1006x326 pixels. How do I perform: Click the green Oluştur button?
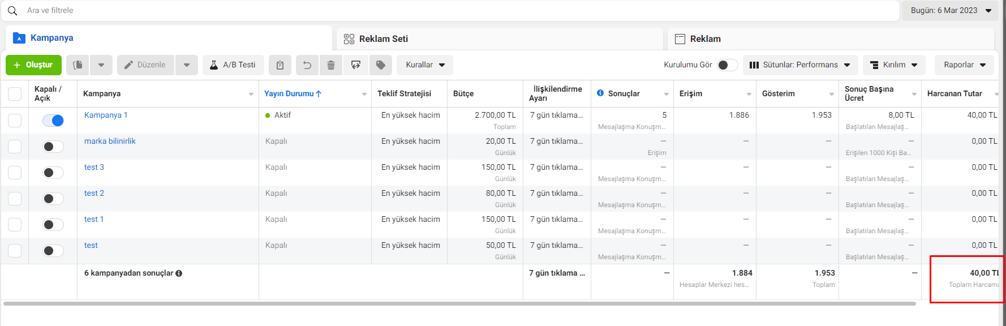tap(33, 65)
